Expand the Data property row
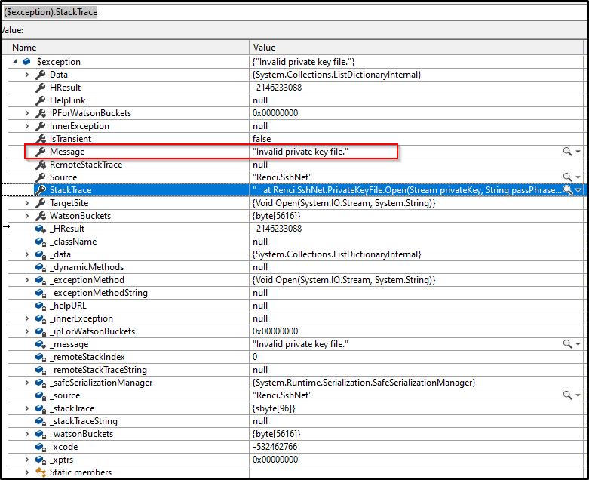 click(x=27, y=75)
